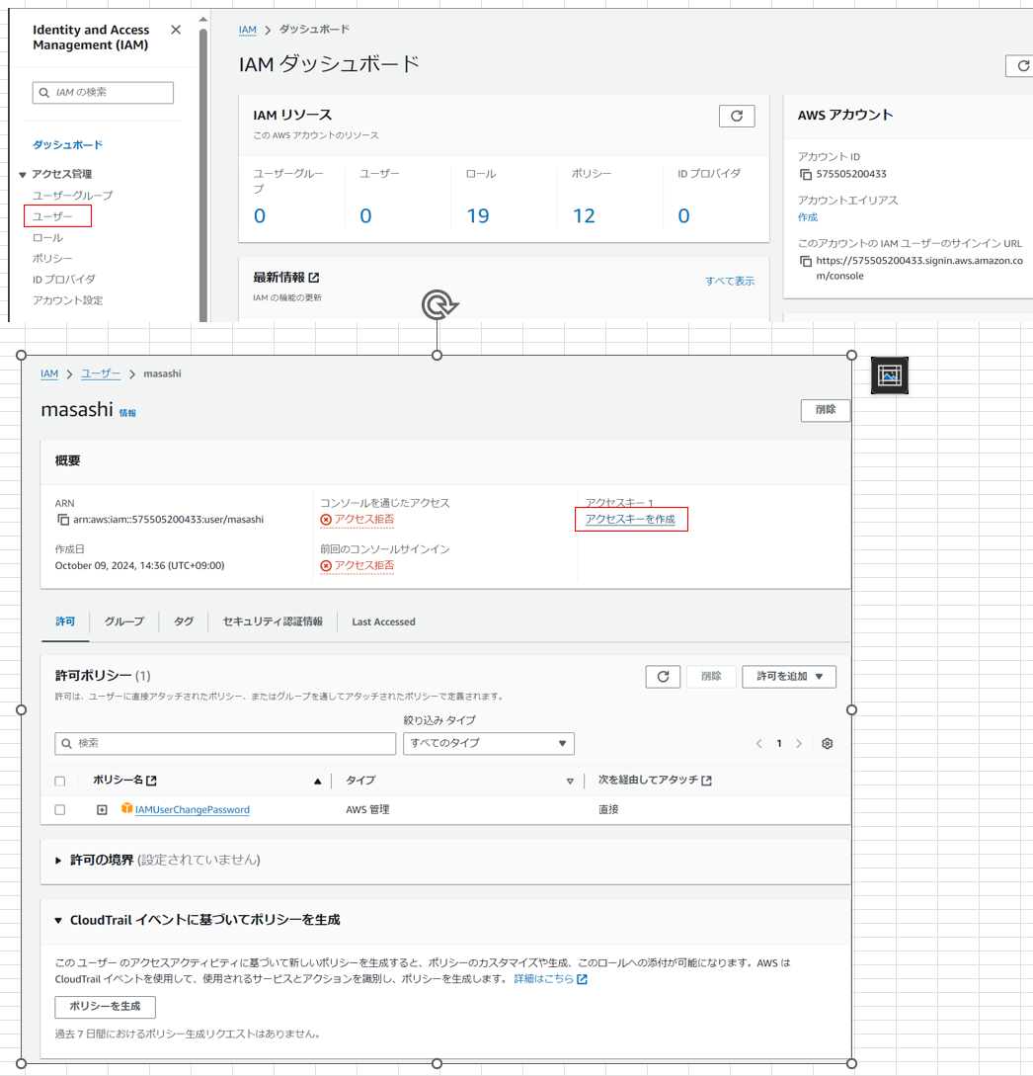The width and height of the screenshot is (1033, 1076).
Task: Sort by タイプ column arrow
Action: (570, 781)
